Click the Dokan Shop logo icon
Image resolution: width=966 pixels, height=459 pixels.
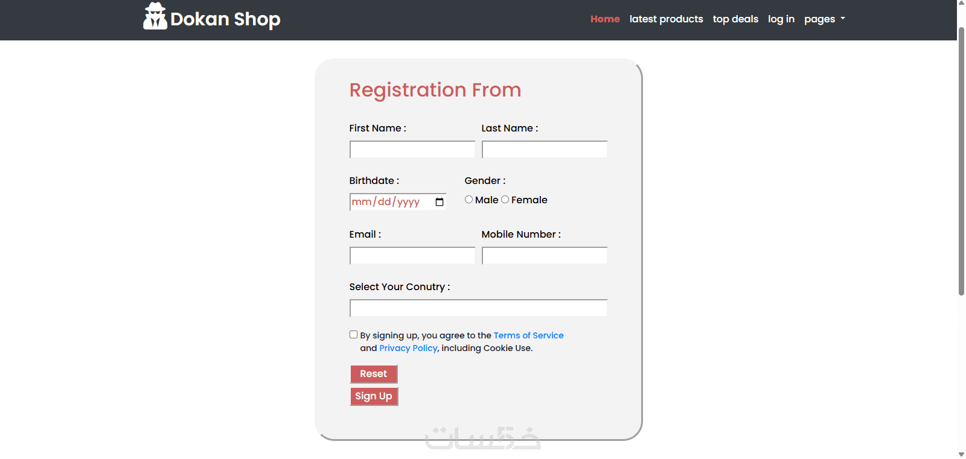[x=155, y=16]
